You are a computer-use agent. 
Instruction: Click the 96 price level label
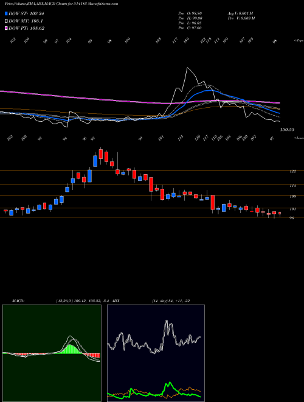tap(292, 218)
